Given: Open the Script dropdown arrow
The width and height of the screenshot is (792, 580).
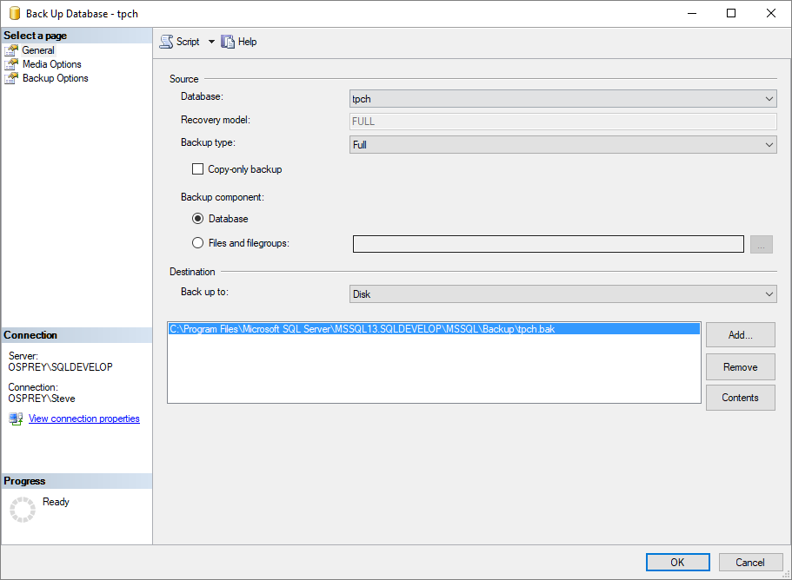Looking at the screenshot, I should [x=211, y=42].
